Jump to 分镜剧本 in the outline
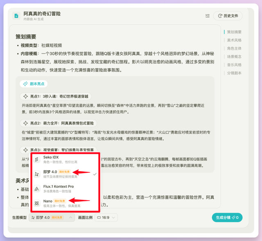 pyautogui.click(x=234, y=73)
